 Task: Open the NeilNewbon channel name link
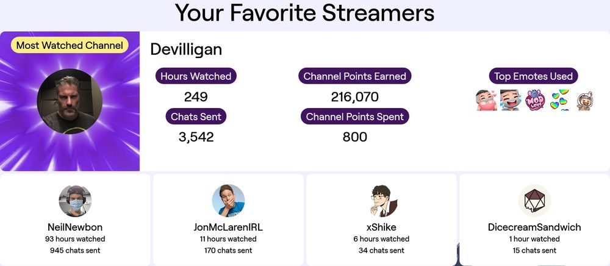click(75, 227)
